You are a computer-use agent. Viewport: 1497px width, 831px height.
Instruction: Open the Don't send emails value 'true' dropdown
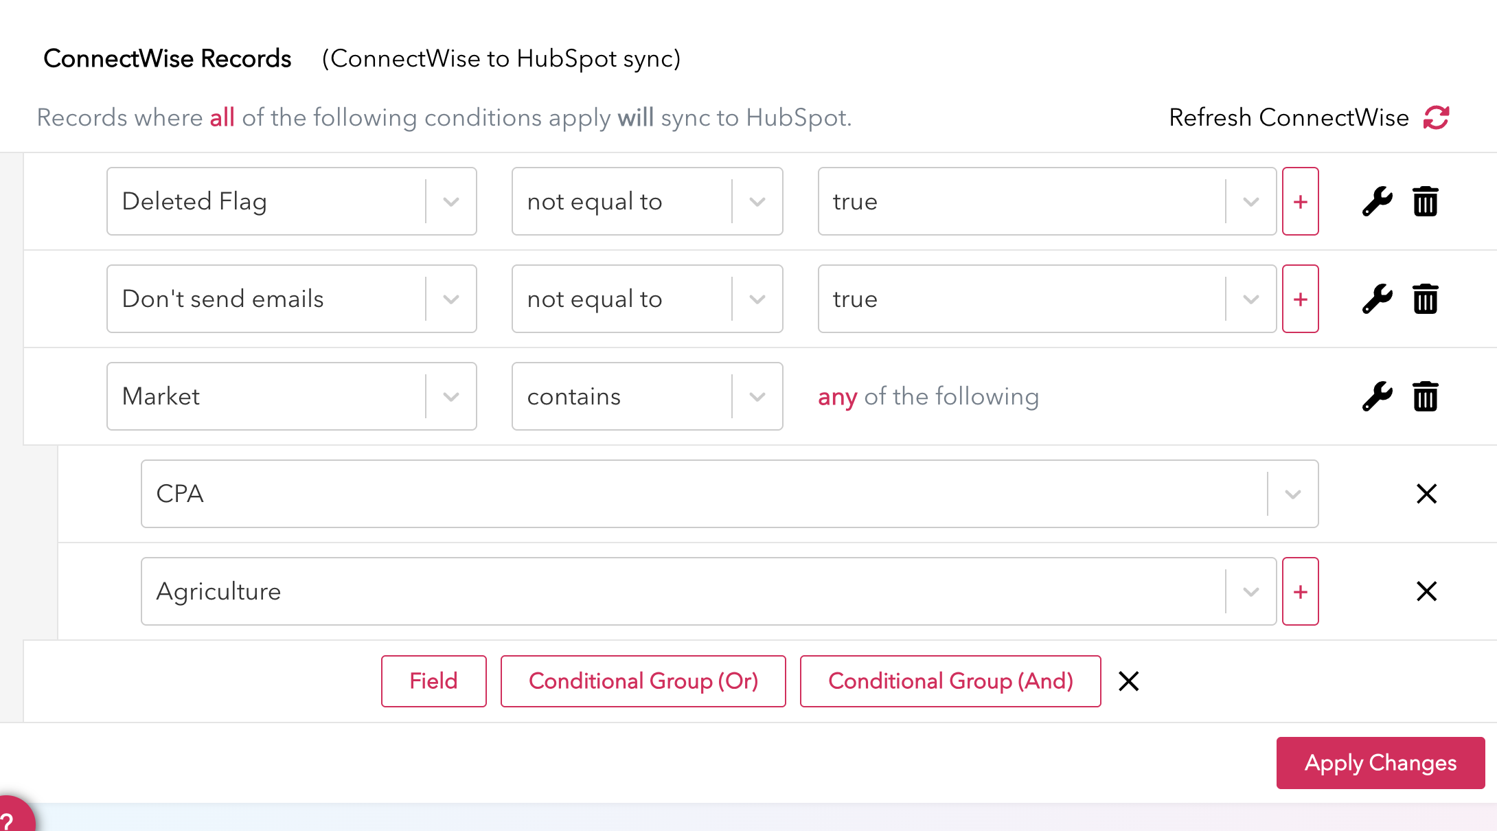pyautogui.click(x=1250, y=299)
